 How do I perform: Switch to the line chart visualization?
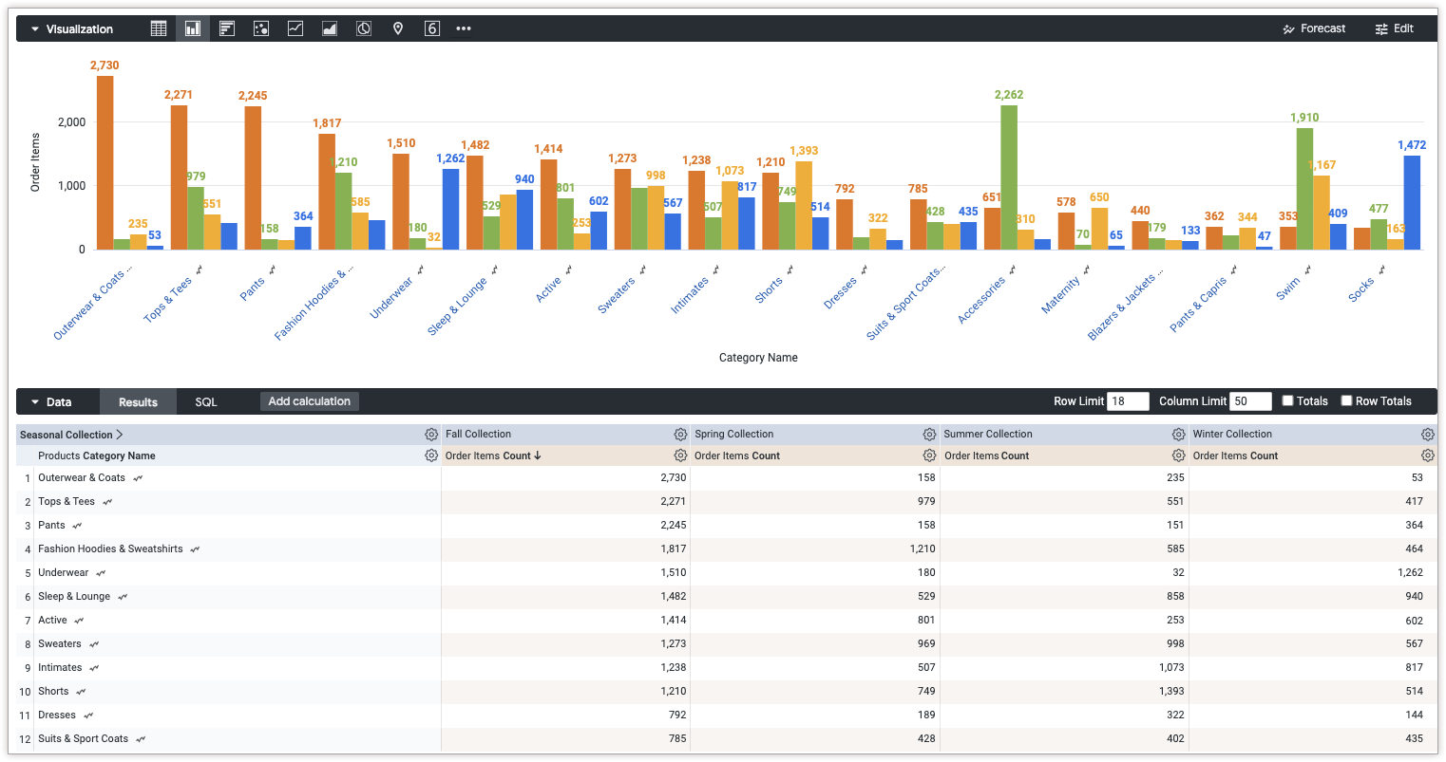pos(295,28)
